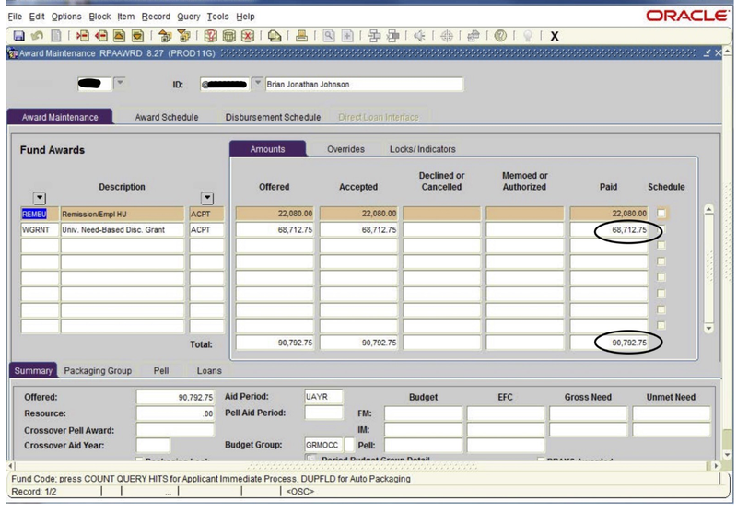Screen dimensions: 737x512
Task: Click Accepted amount 22,080.00 cell
Action: 358,214
